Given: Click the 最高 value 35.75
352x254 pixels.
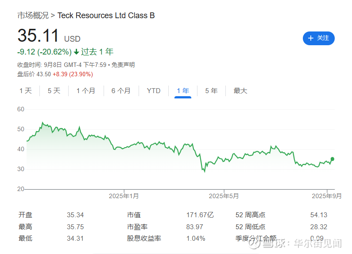Looking at the screenshot, I should tap(75, 227).
